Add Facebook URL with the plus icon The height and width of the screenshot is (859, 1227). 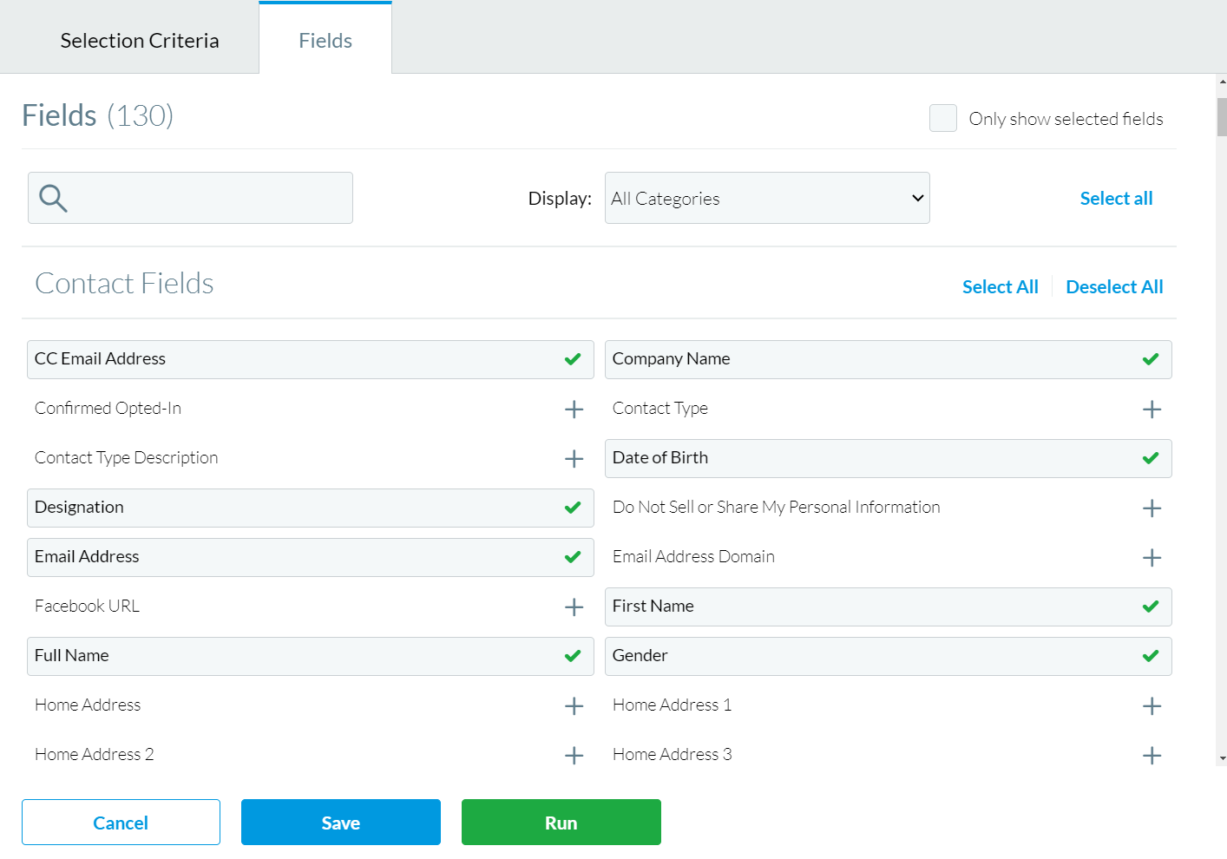(574, 607)
